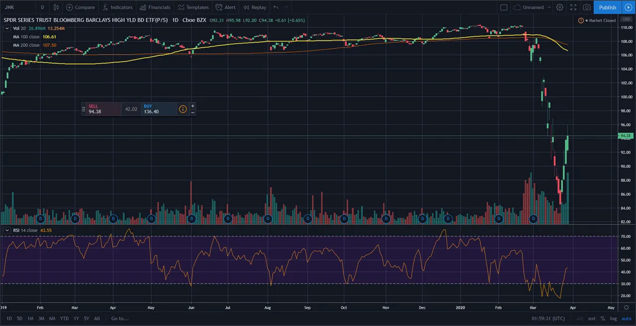Screen dimensions: 636x326
Task: Open the time axis settings gear
Action: point(626,308)
